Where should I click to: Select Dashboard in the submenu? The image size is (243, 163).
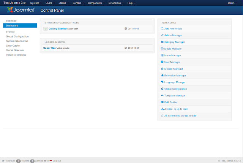point(20,25)
